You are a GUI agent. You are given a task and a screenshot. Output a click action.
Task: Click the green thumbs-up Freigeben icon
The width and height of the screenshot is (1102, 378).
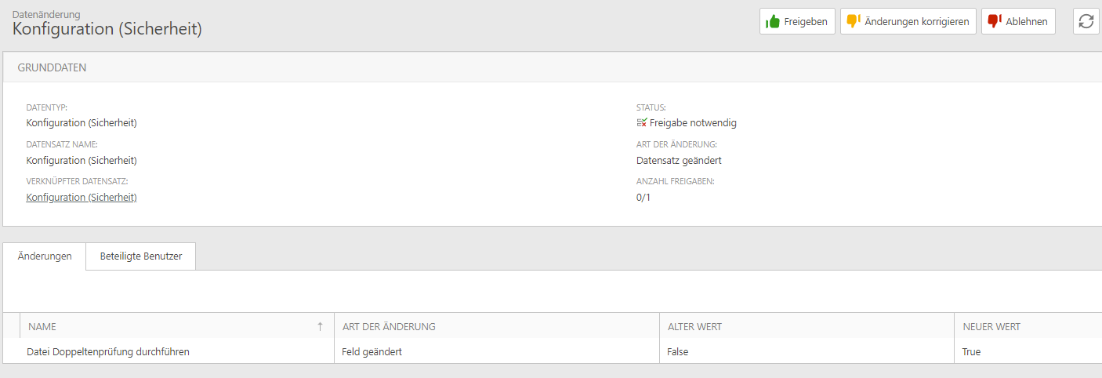pos(772,21)
